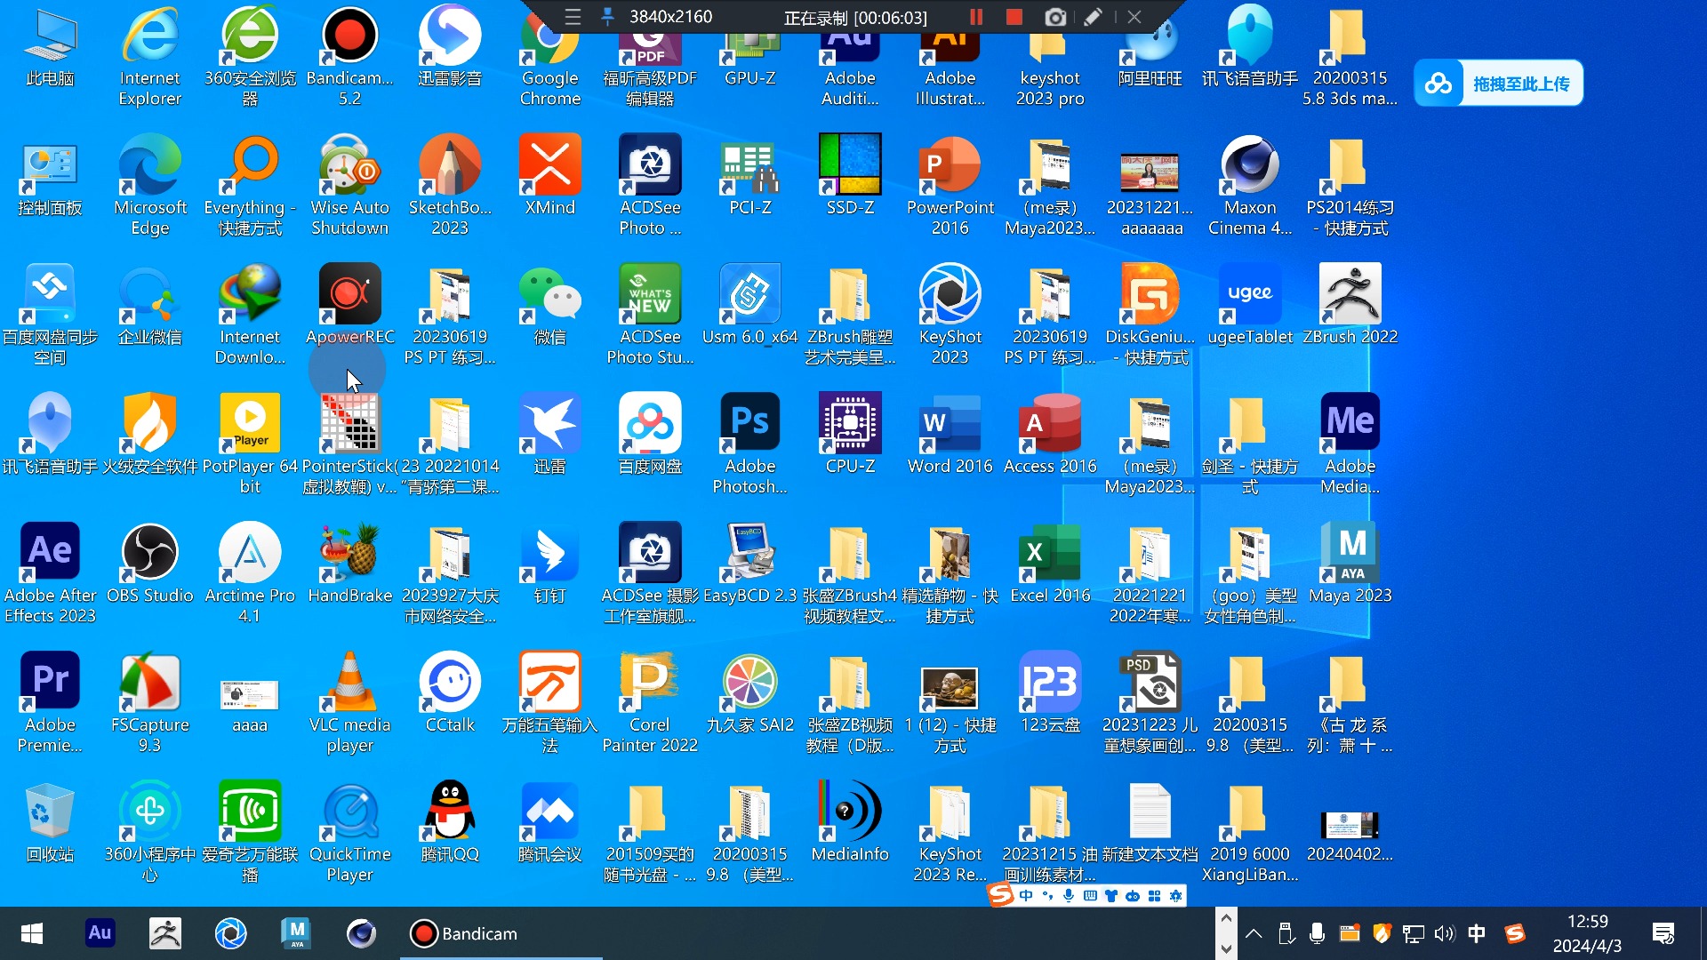Open the Windows Start menu
Image resolution: width=1707 pixels, height=960 pixels.
click(32, 933)
